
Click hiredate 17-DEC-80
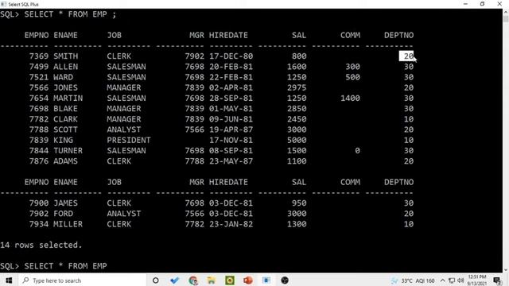click(231, 56)
